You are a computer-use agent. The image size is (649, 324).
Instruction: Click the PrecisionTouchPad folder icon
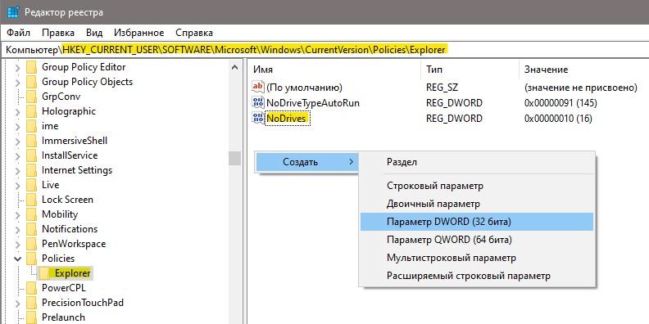coord(31,303)
